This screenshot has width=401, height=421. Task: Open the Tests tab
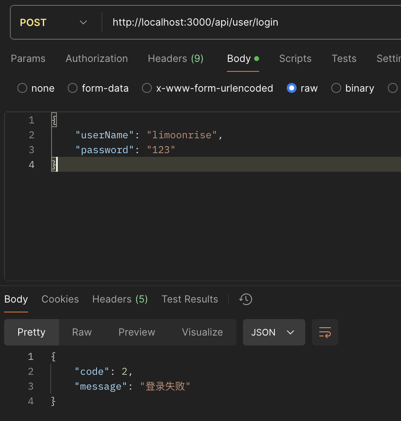(344, 59)
